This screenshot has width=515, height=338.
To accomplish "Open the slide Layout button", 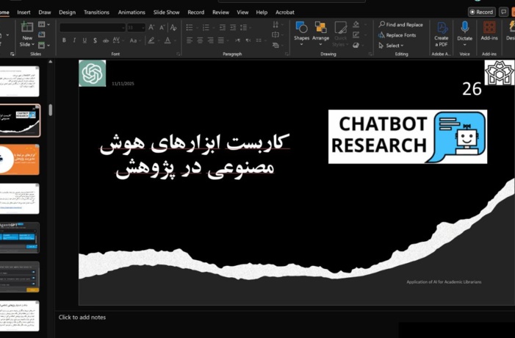I will pyautogui.click(x=43, y=24).
